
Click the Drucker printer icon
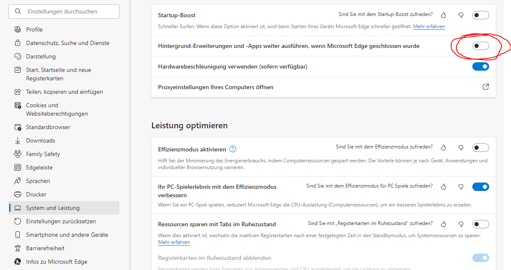click(x=18, y=194)
